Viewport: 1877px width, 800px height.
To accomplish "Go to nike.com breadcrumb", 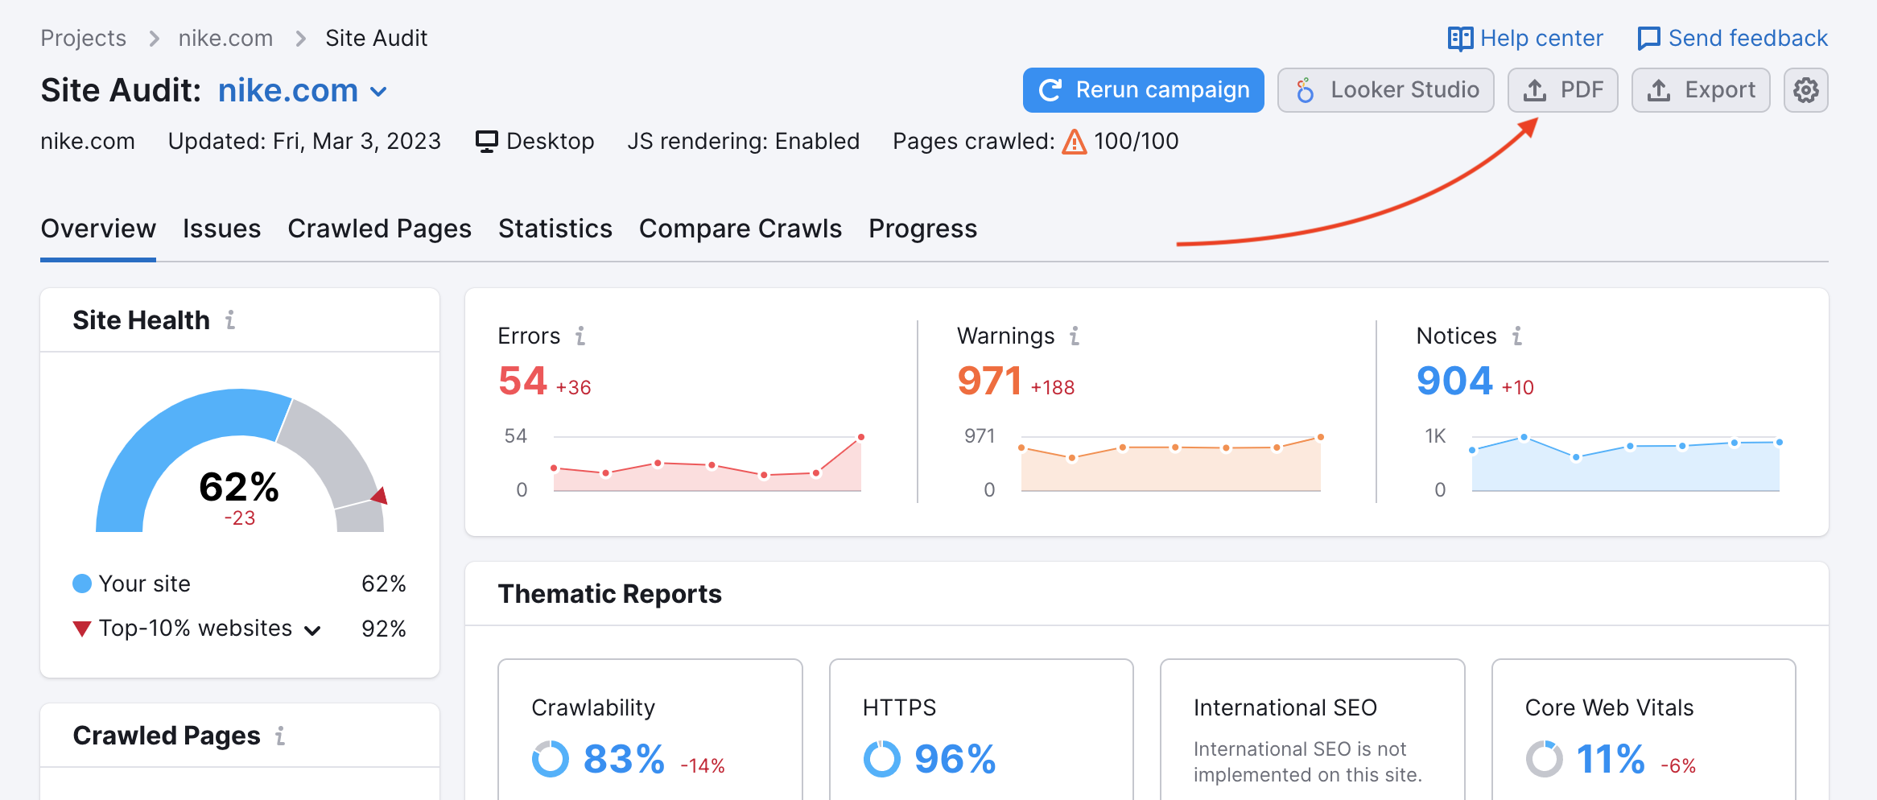I will pos(225,39).
